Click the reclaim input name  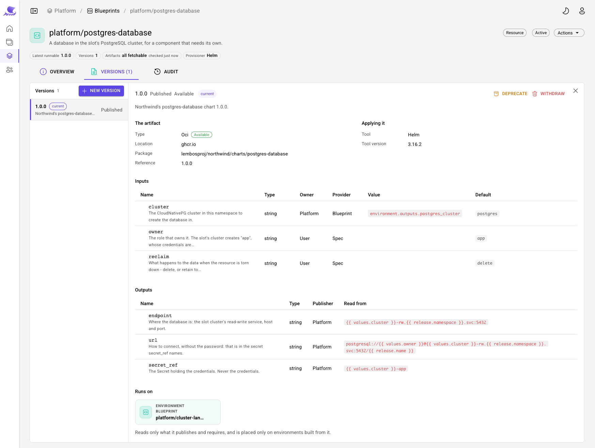point(159,257)
